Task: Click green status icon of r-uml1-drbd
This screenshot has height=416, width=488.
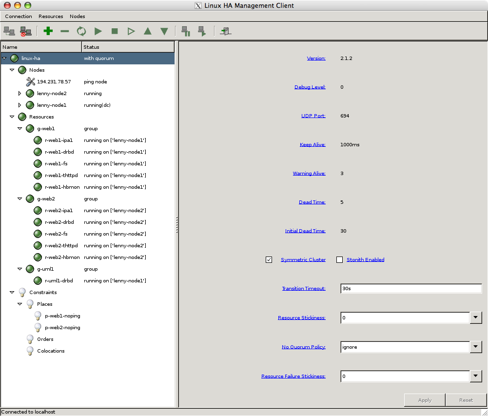Action: (38, 280)
